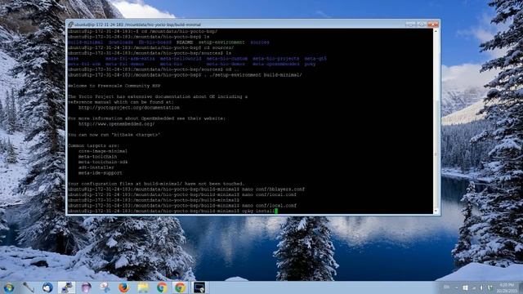Click the 'meta-toolchain-sdk' target line
The height and width of the screenshot is (294, 523).
click(x=103, y=162)
